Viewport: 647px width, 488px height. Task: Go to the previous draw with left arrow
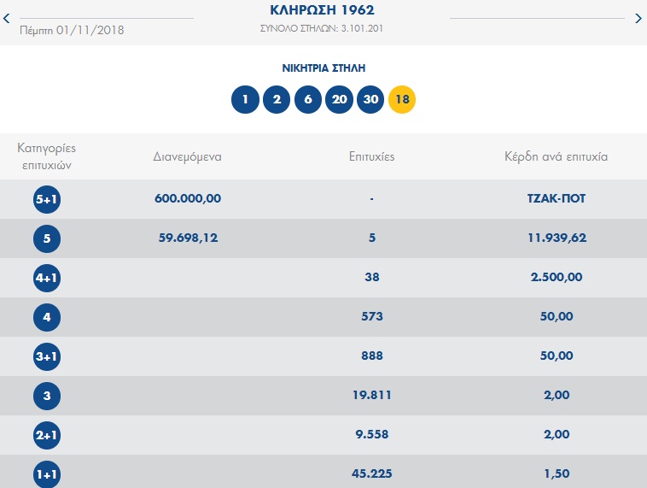[x=7, y=18]
